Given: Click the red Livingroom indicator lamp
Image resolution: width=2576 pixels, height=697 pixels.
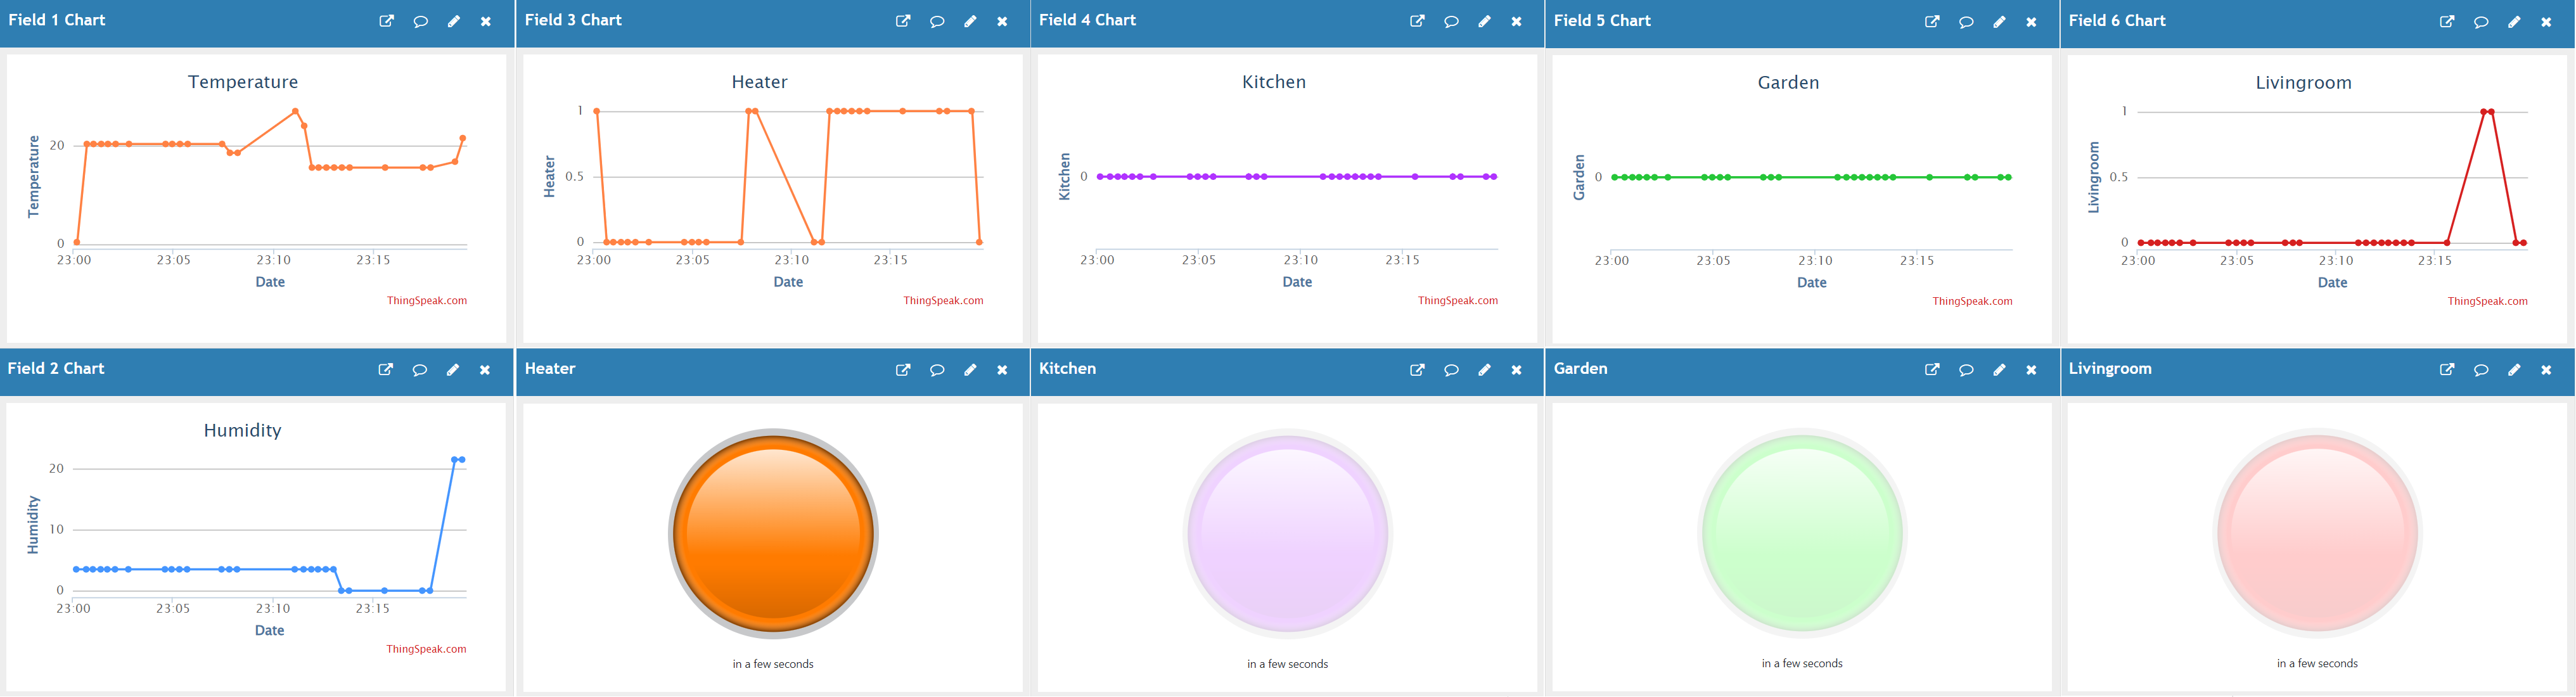Looking at the screenshot, I should click(x=2318, y=534).
